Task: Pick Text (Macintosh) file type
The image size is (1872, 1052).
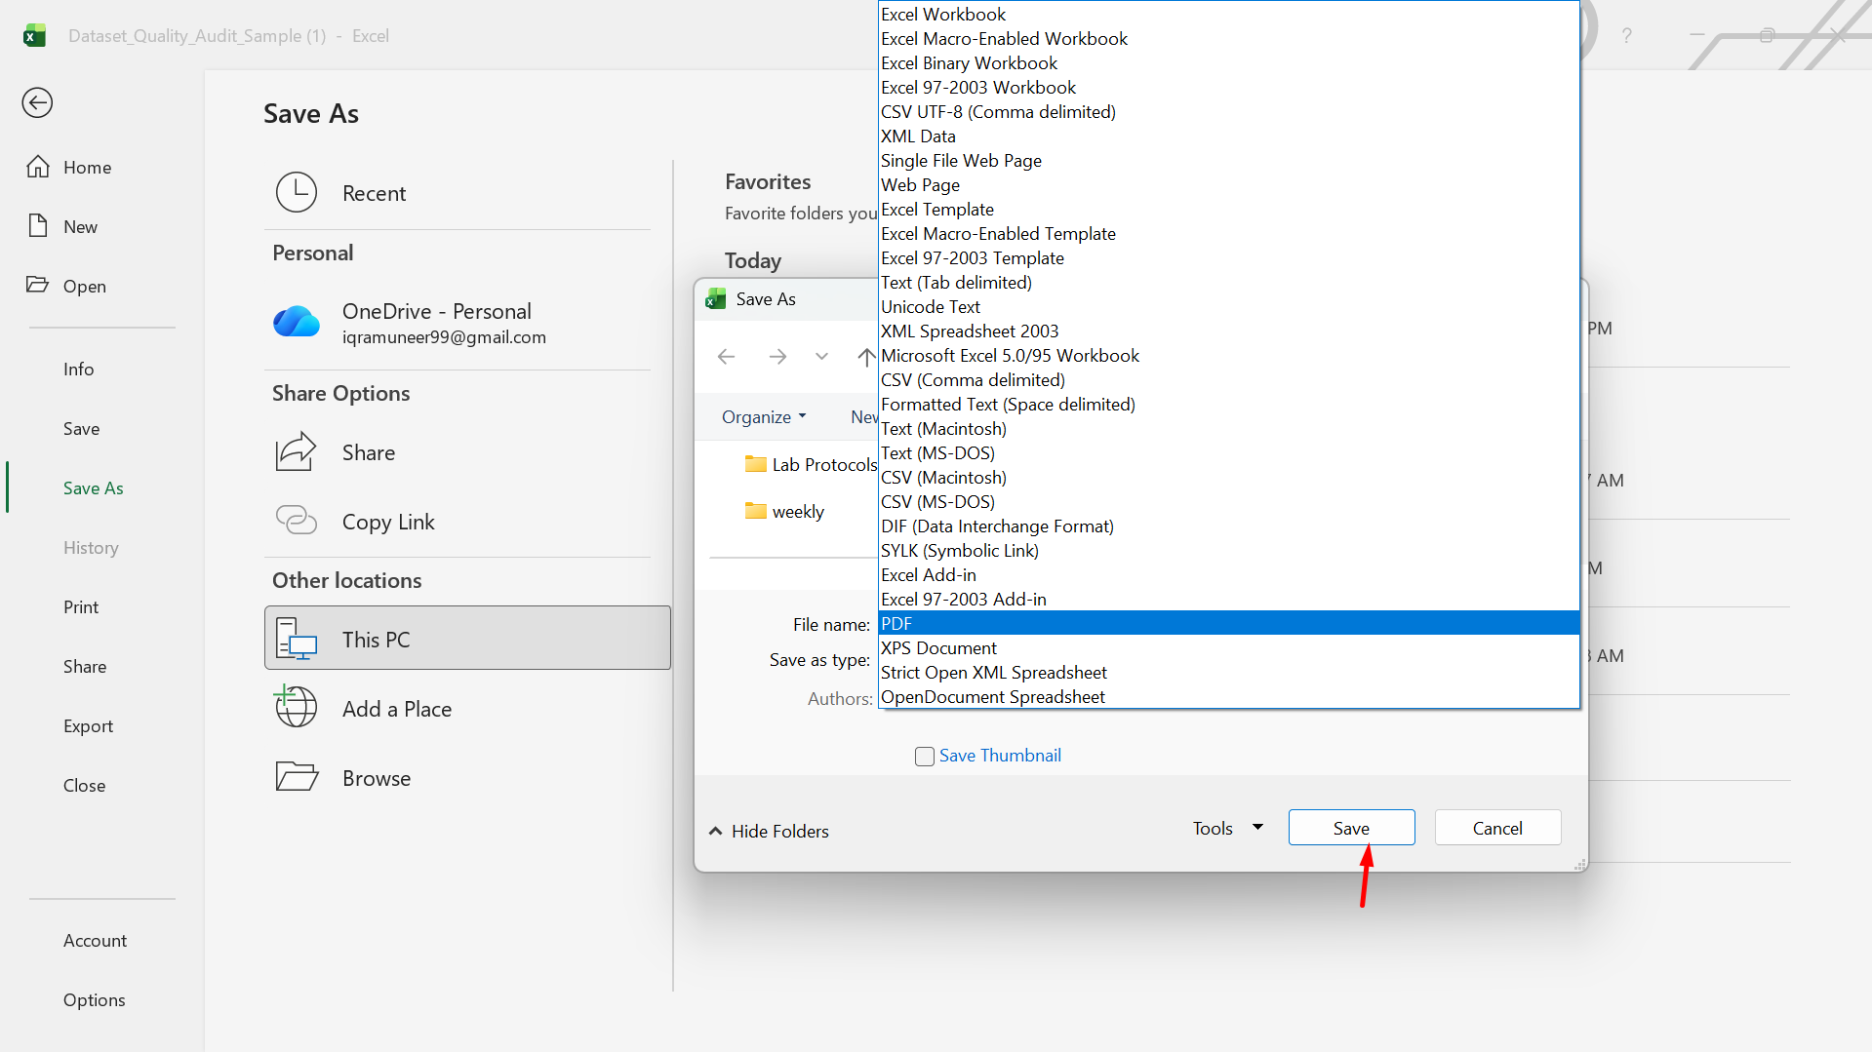Action: point(1229,428)
